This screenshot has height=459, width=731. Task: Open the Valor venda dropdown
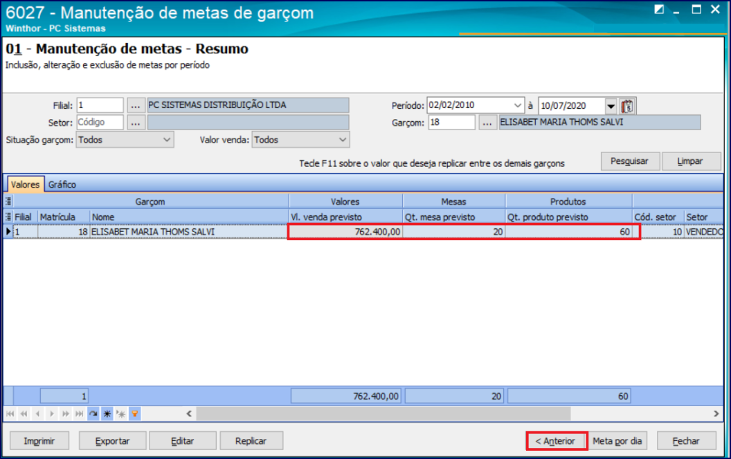300,140
